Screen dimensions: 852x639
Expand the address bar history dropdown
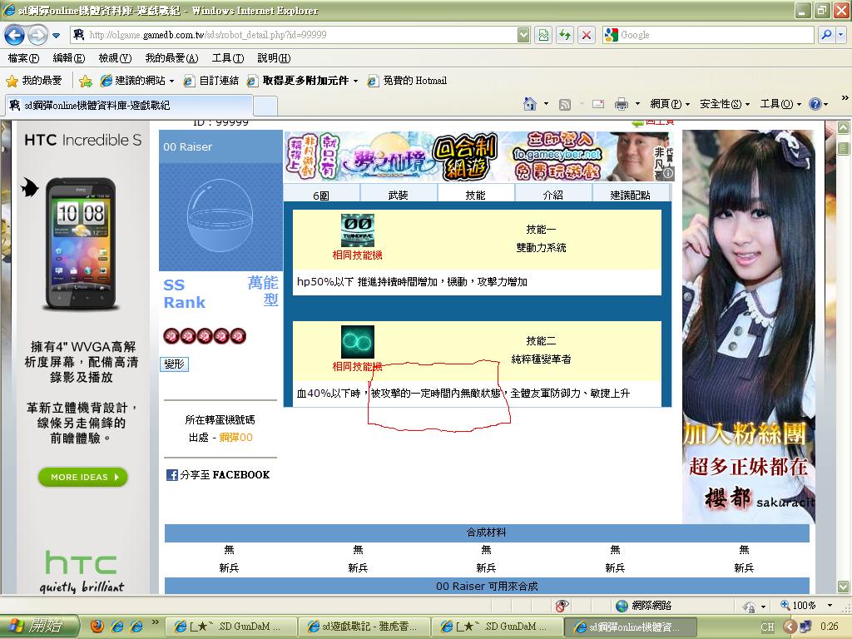[x=523, y=35]
